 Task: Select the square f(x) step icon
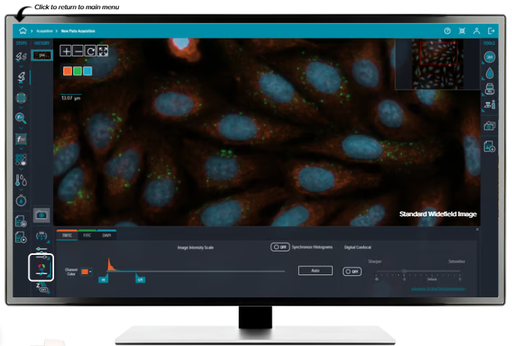point(21,139)
